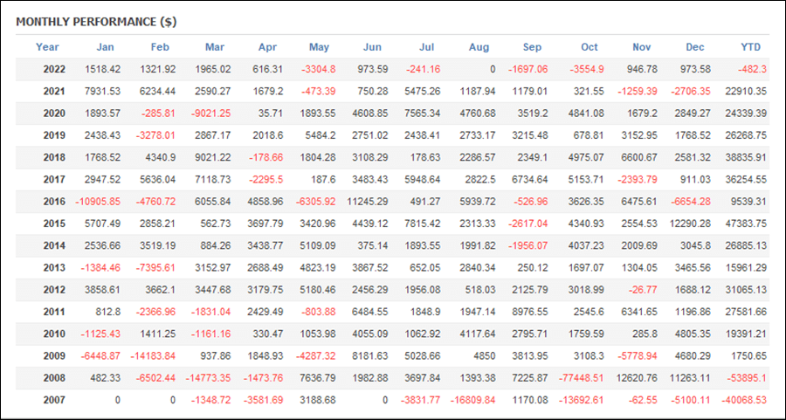Click the -16809.84 August 2007 cell
The width and height of the screenshot is (786, 420).
click(x=474, y=400)
